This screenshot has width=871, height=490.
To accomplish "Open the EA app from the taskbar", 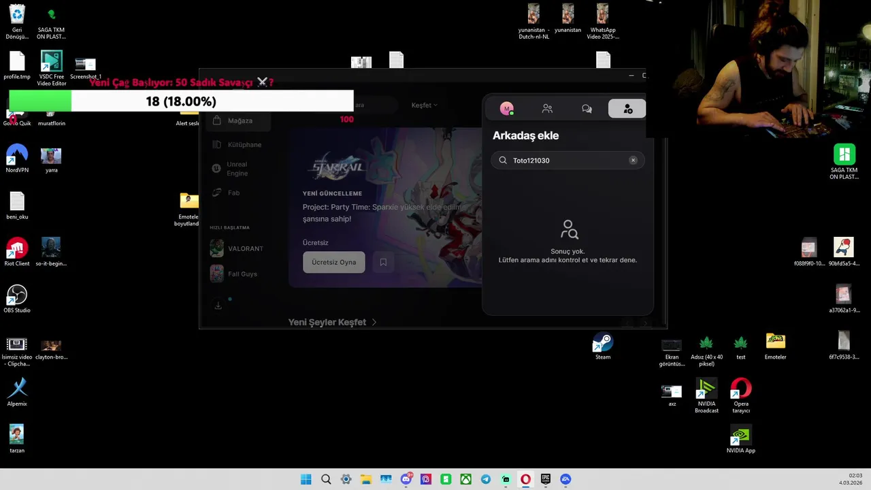I will pos(565,479).
